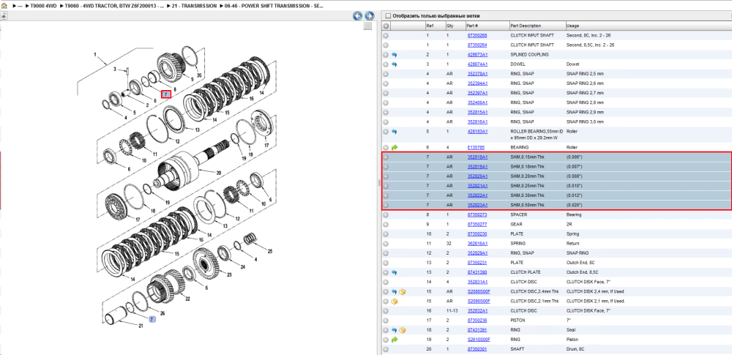
Task: Add part 352378A1 with its plus icon
Action: (x=386, y=74)
